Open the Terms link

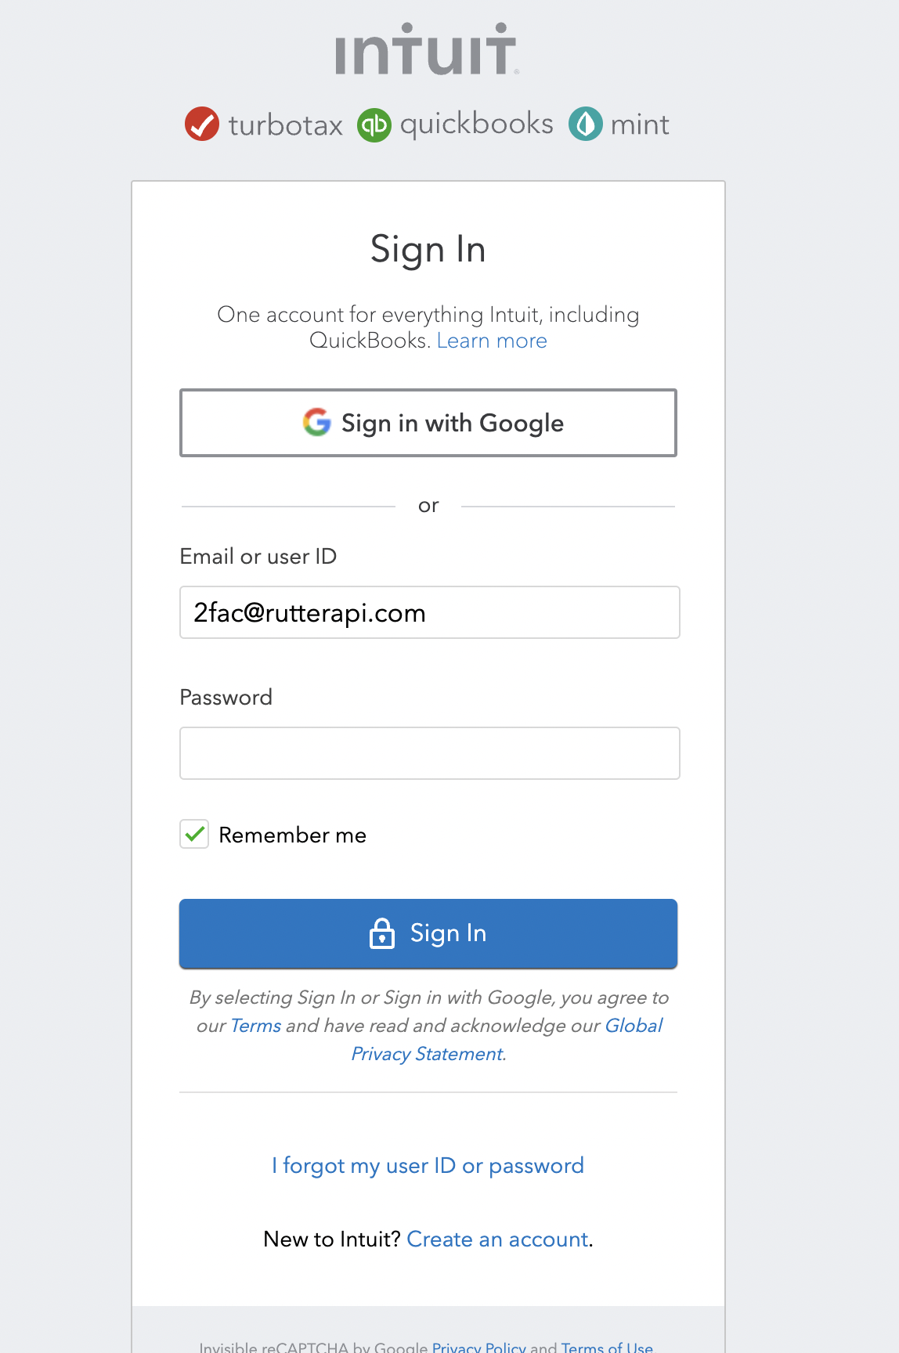255,1025
